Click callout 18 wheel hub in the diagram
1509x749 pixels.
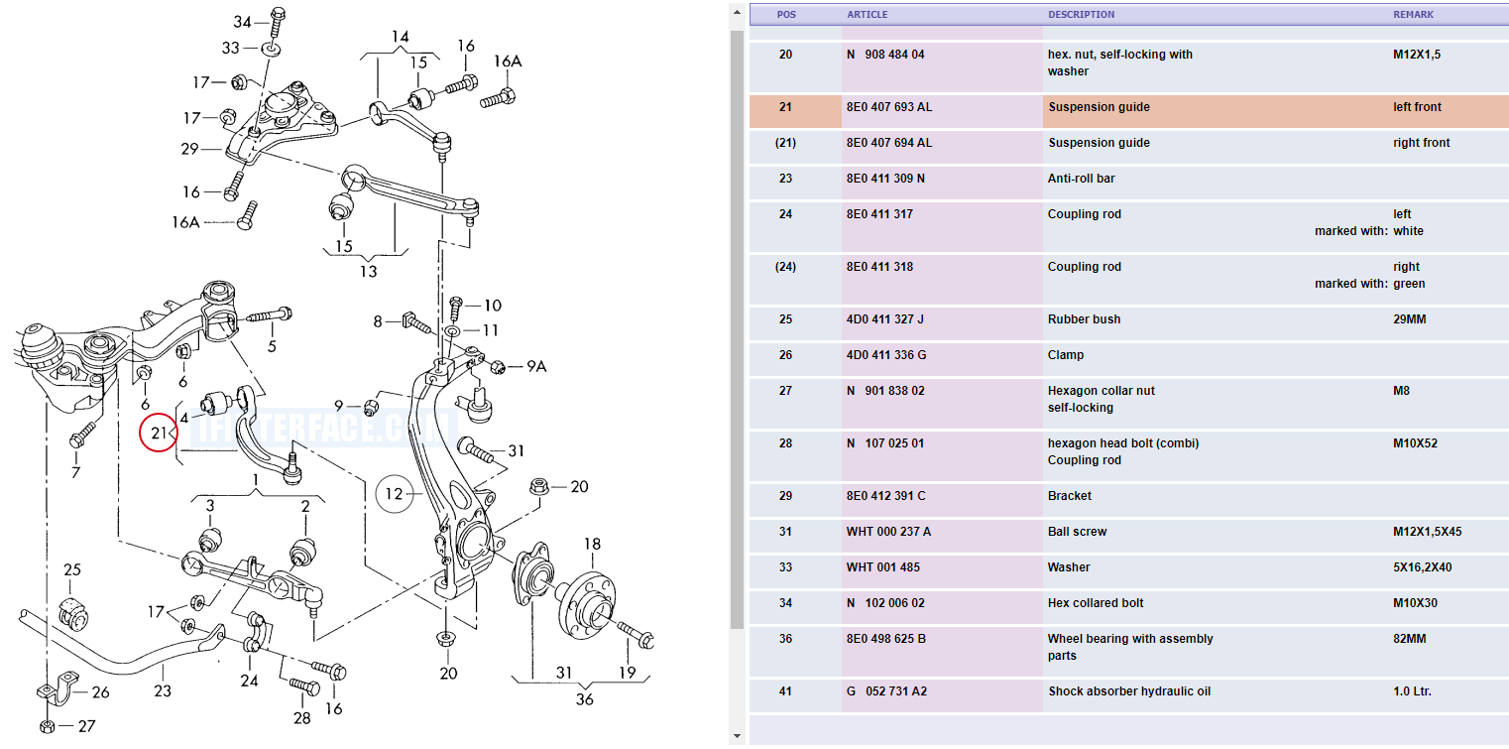click(x=592, y=544)
